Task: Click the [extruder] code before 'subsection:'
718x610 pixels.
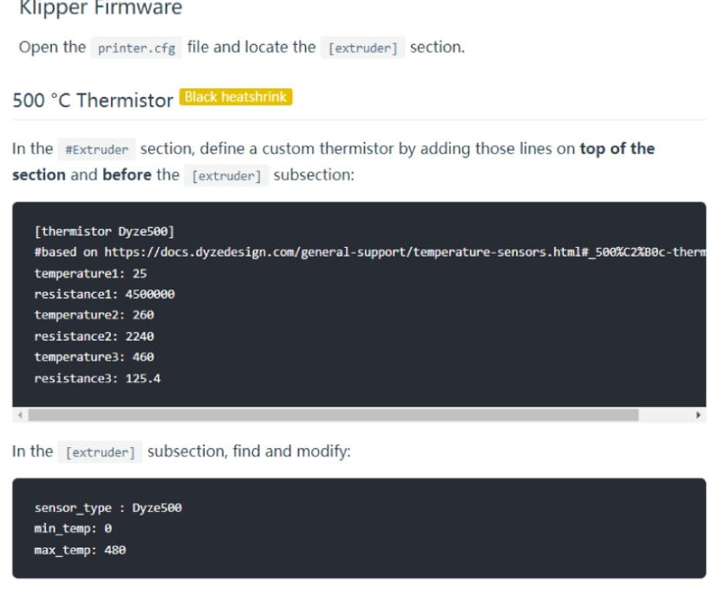Action: 226,176
